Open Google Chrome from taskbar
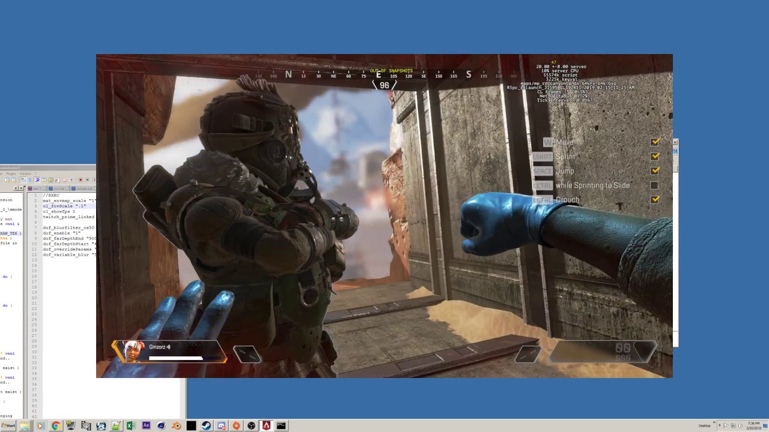 (56, 425)
